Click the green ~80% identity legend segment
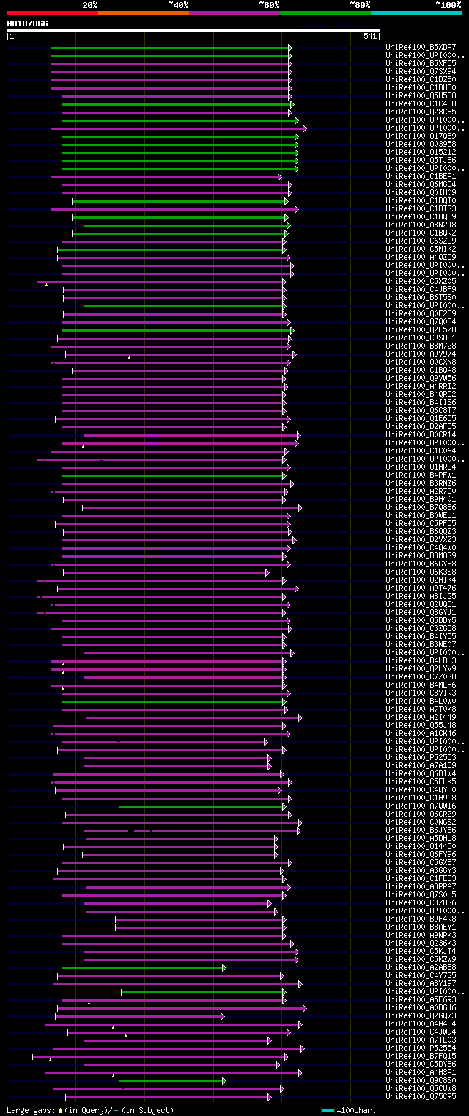The image size is (469, 1116). [325, 13]
